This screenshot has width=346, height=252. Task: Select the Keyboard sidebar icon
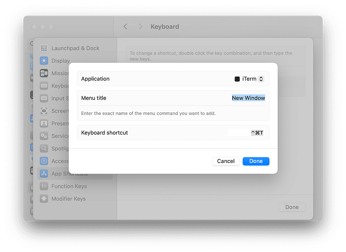click(x=44, y=86)
